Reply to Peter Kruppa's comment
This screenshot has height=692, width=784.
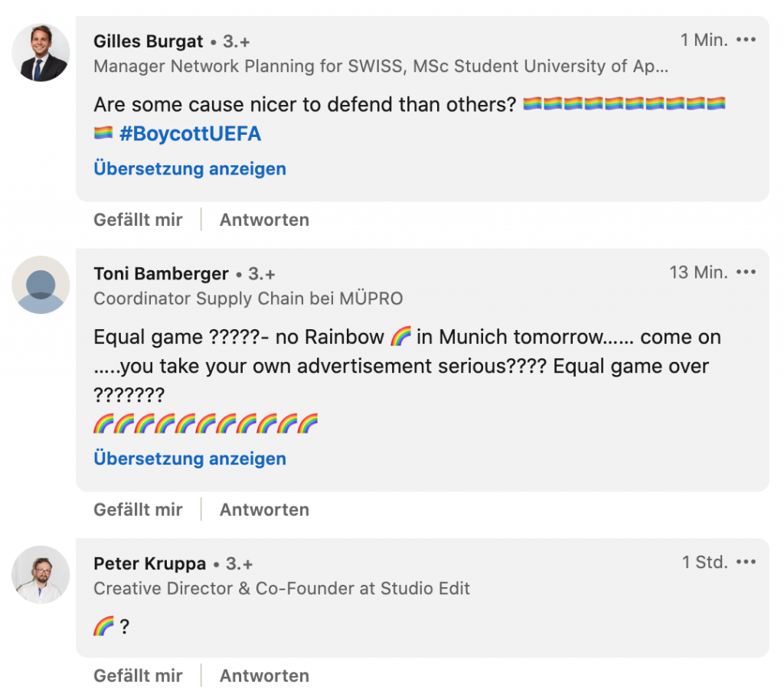pos(264,676)
